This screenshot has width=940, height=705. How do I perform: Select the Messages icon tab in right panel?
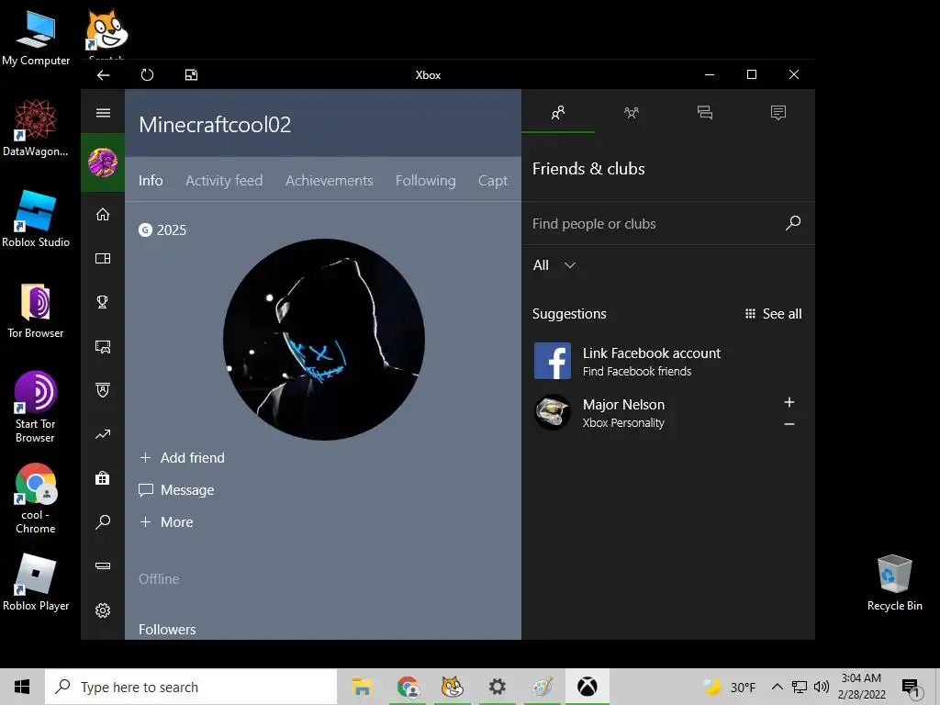point(705,112)
